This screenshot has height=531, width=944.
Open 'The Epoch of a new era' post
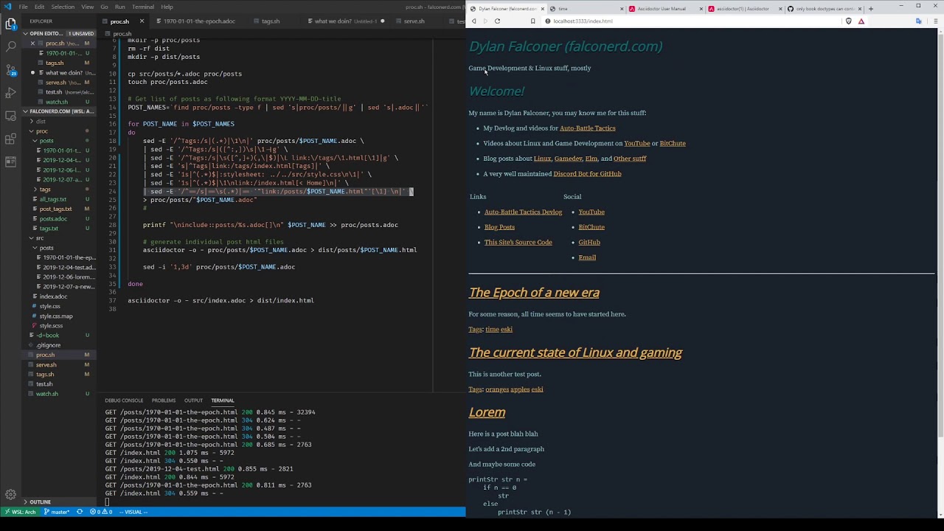click(x=534, y=293)
